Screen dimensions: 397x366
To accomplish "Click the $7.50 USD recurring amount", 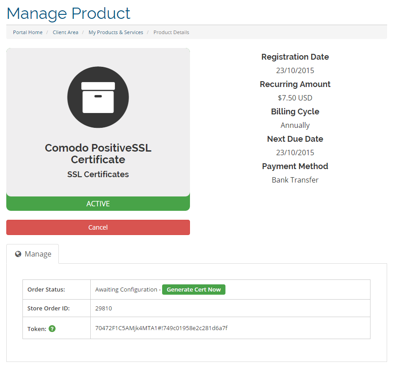I will (x=295, y=98).
